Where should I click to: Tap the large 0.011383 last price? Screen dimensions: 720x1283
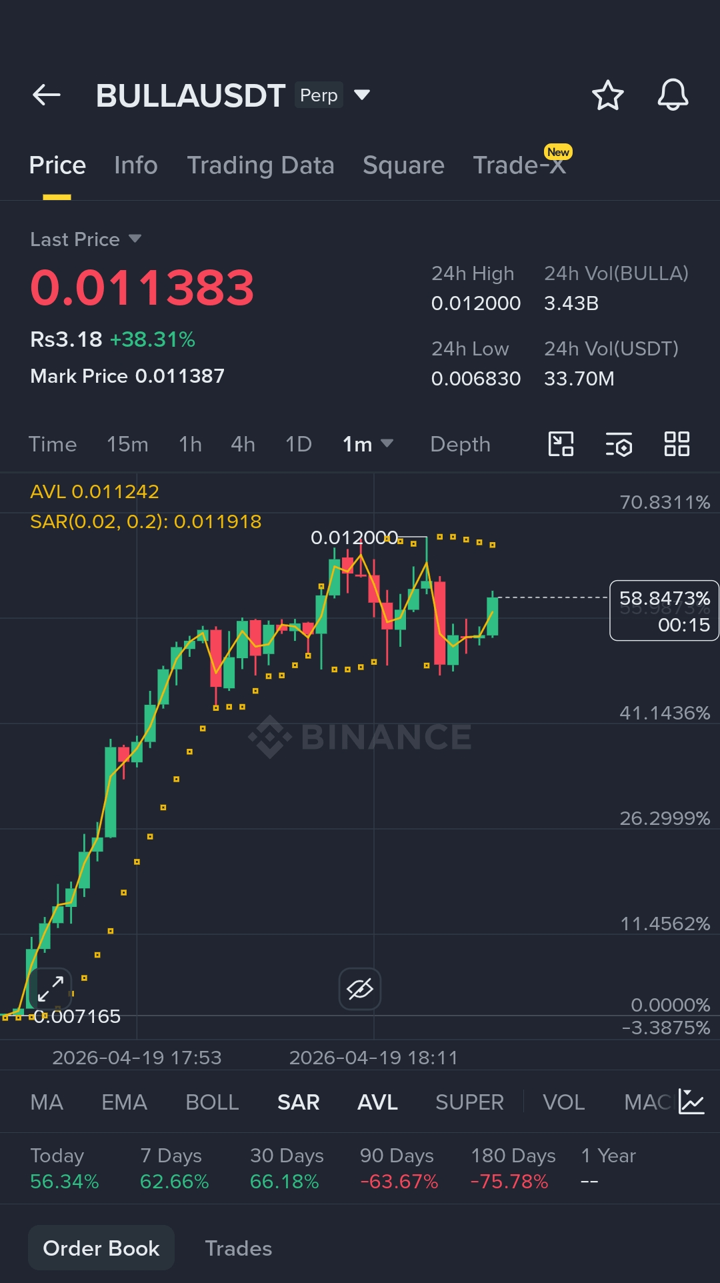(142, 287)
